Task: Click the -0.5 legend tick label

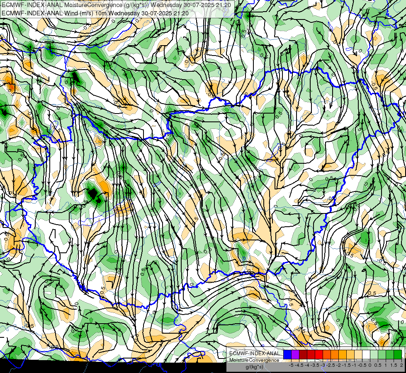Action: click(x=362, y=365)
